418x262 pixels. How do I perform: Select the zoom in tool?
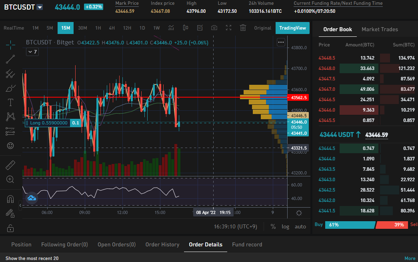[10, 179]
